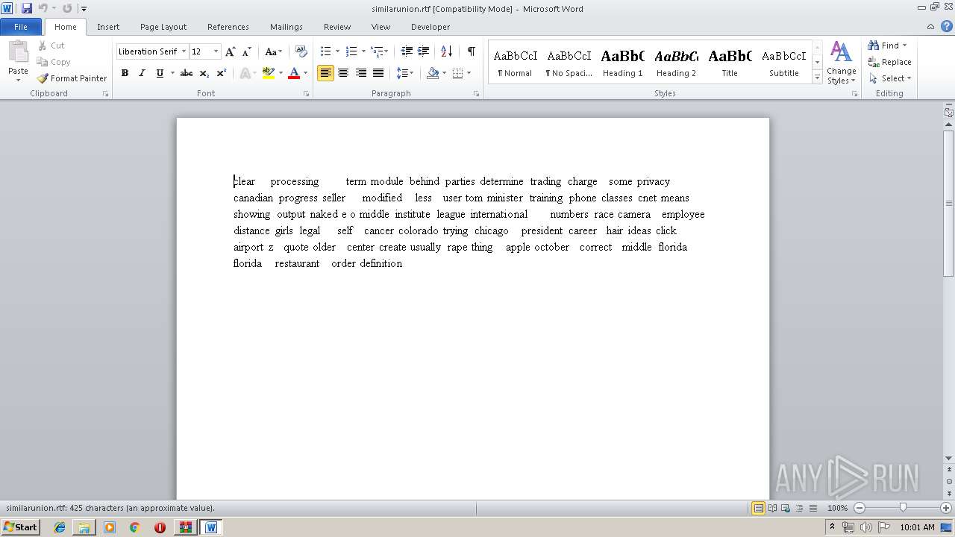
Task: Switch to the Page Layout tab
Action: (x=163, y=27)
